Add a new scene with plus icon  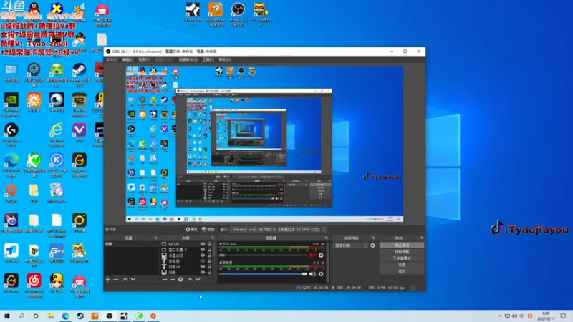coord(108,279)
